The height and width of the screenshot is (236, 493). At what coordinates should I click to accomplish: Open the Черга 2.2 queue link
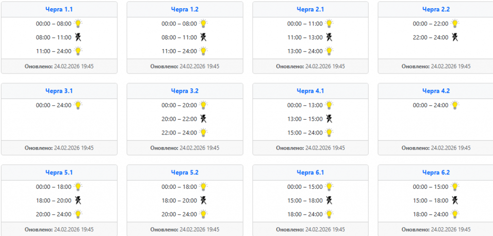[436, 9]
